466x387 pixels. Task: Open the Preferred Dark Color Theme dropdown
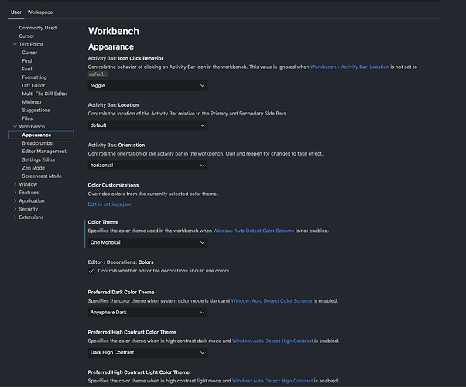(x=148, y=313)
